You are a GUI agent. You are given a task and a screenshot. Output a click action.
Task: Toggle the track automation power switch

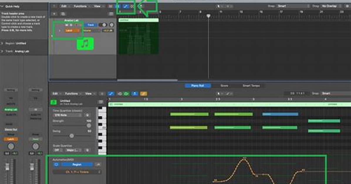coord(102,25)
